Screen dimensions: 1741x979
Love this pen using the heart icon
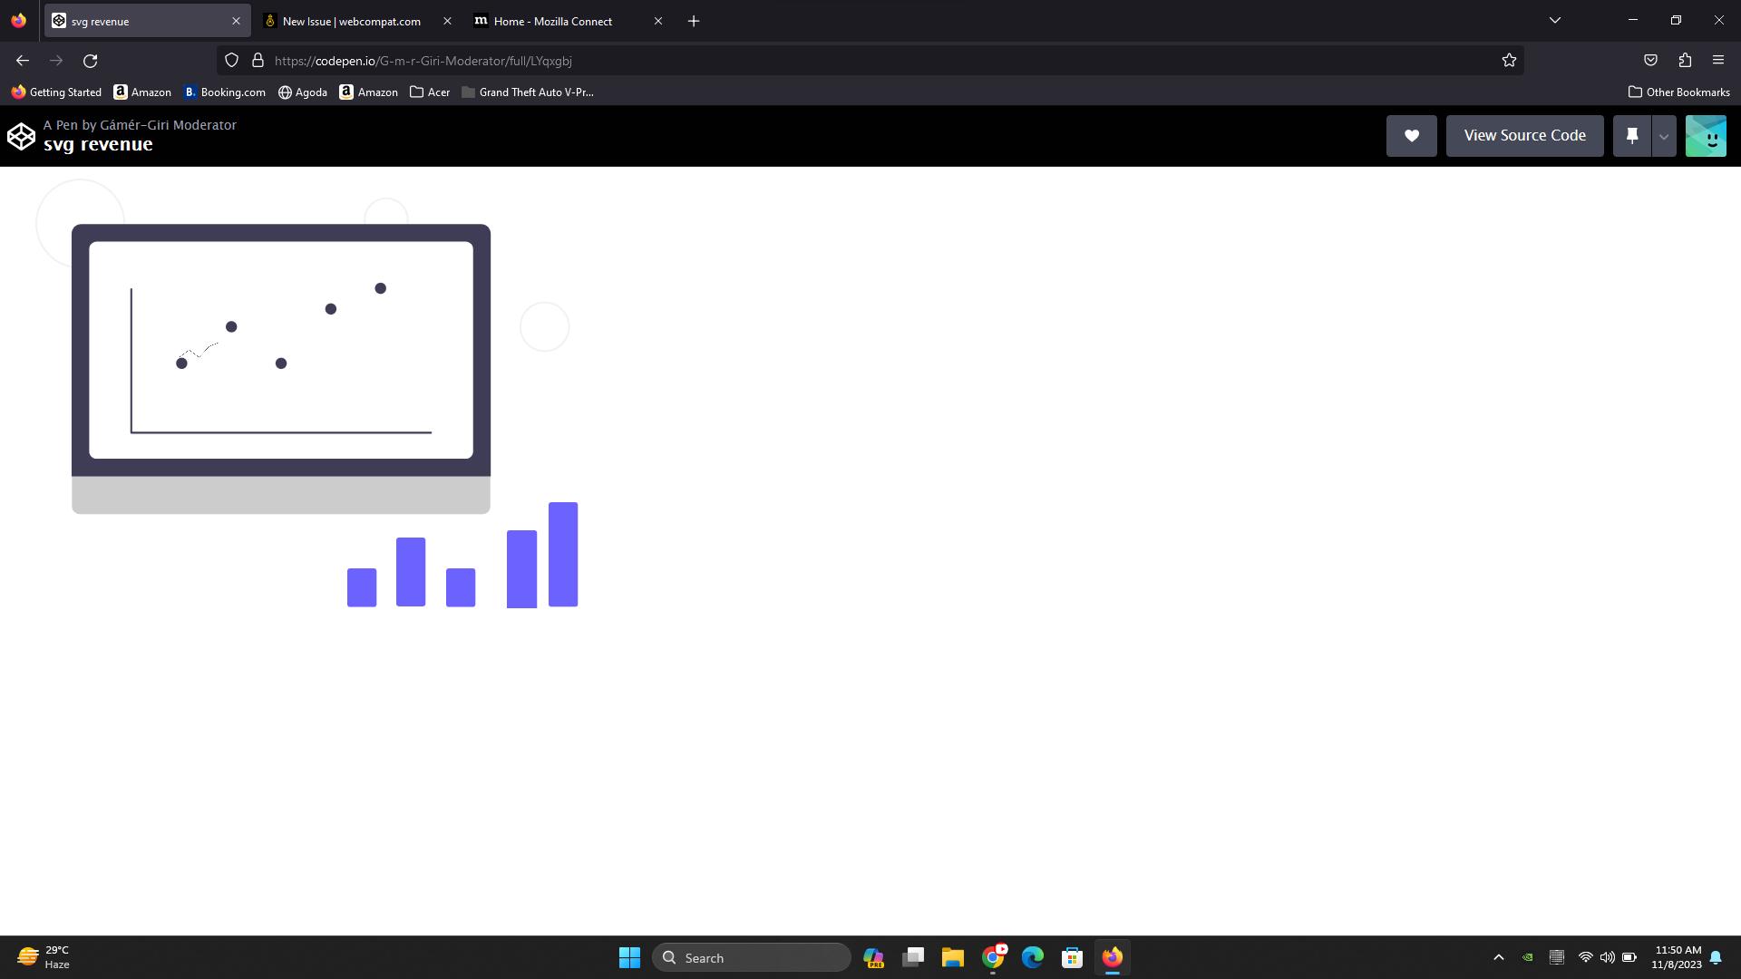tap(1411, 135)
